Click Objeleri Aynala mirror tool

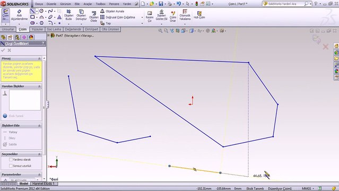pos(112,11)
